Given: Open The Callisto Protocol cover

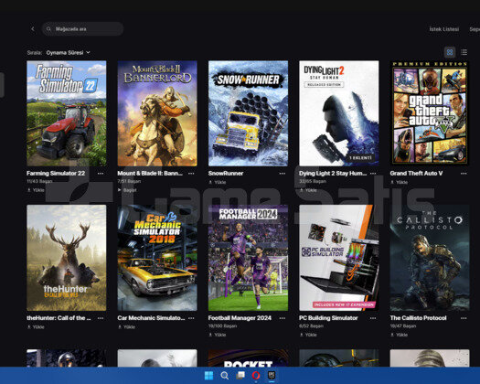Looking at the screenshot, I should (x=430, y=258).
